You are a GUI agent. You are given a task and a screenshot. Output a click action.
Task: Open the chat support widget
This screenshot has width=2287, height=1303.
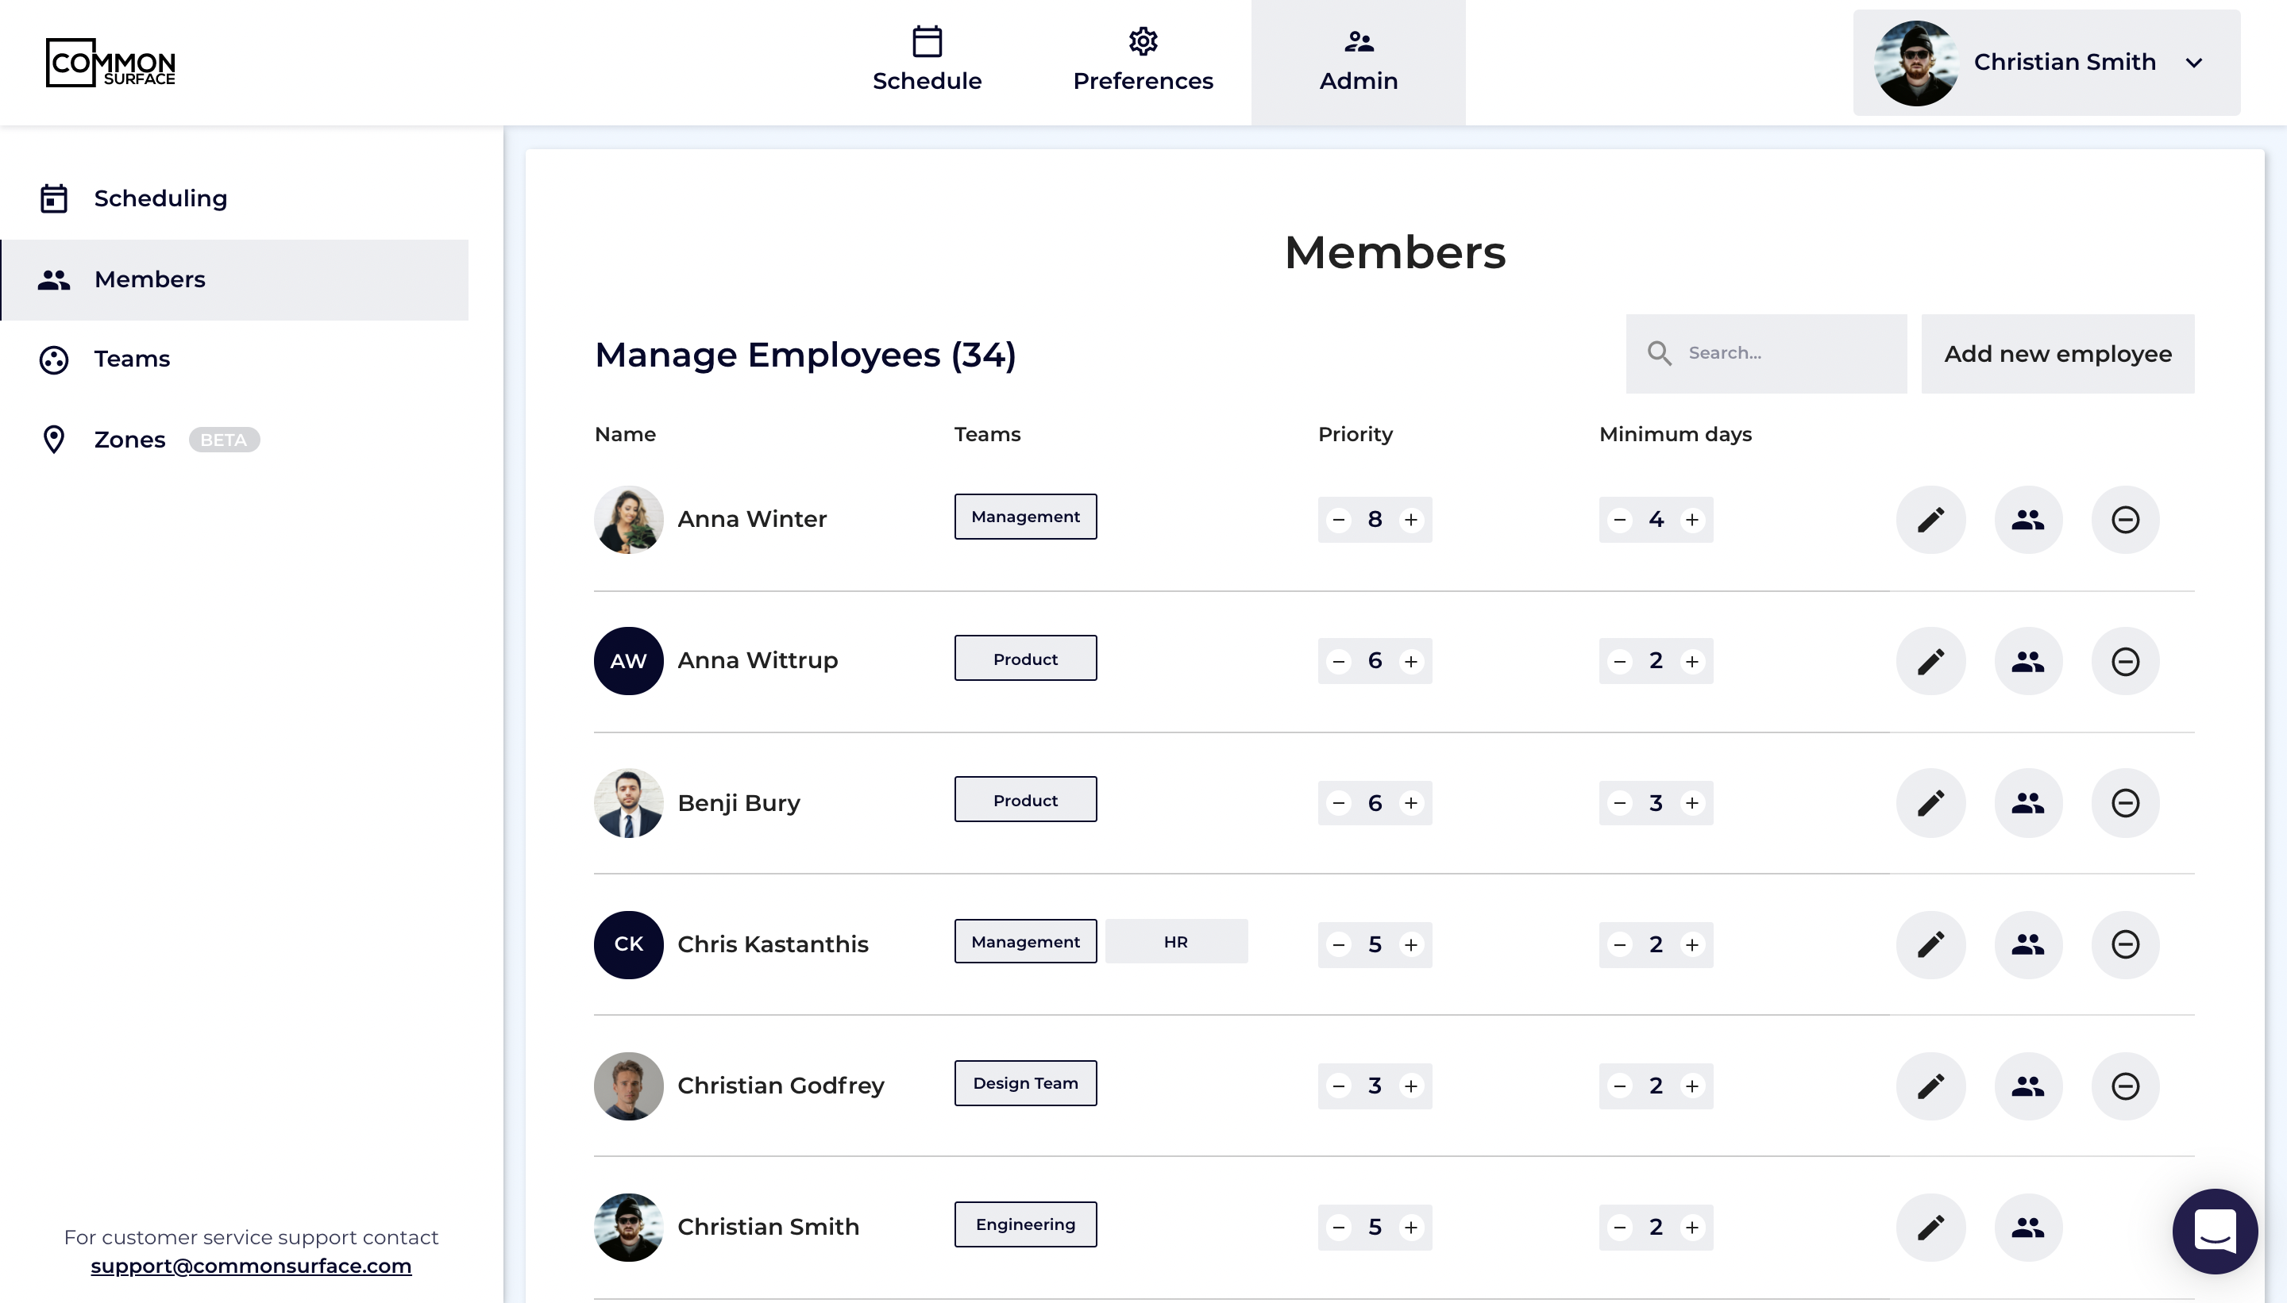[2215, 1231]
